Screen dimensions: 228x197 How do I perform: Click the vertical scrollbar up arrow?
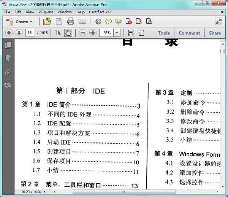coord(223,44)
